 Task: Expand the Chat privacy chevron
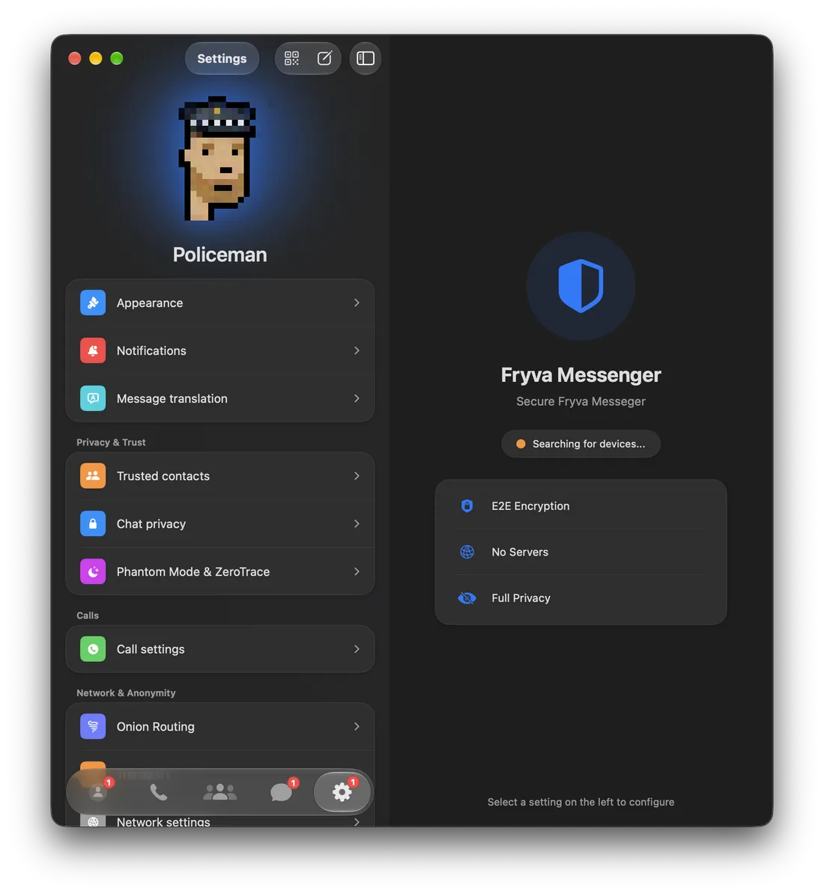(357, 524)
